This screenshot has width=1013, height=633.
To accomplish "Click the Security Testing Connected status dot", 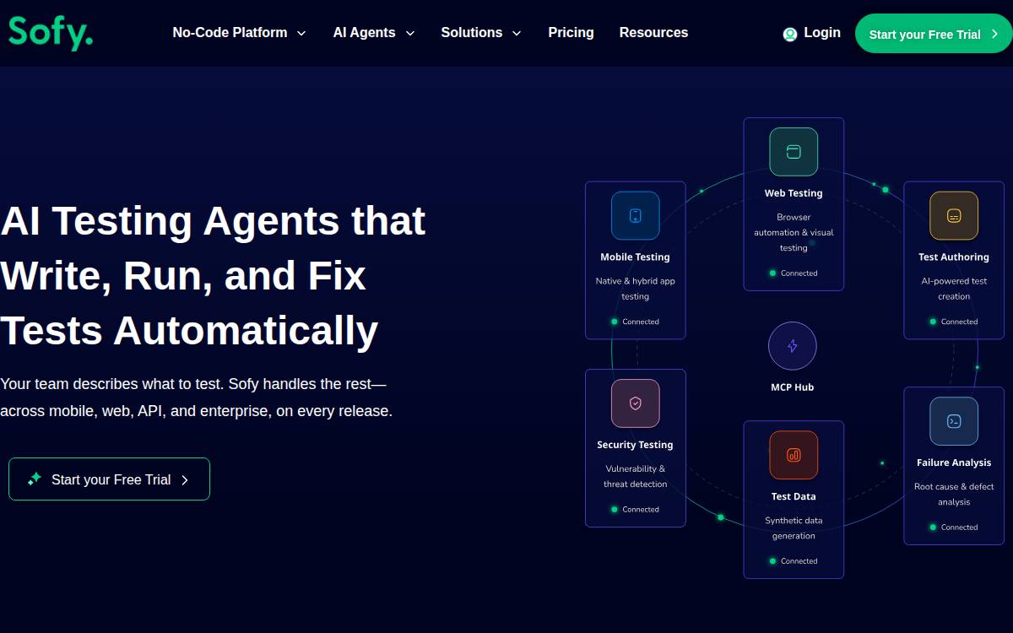I will coord(615,509).
